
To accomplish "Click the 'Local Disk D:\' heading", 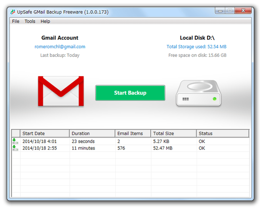I will tap(197, 38).
